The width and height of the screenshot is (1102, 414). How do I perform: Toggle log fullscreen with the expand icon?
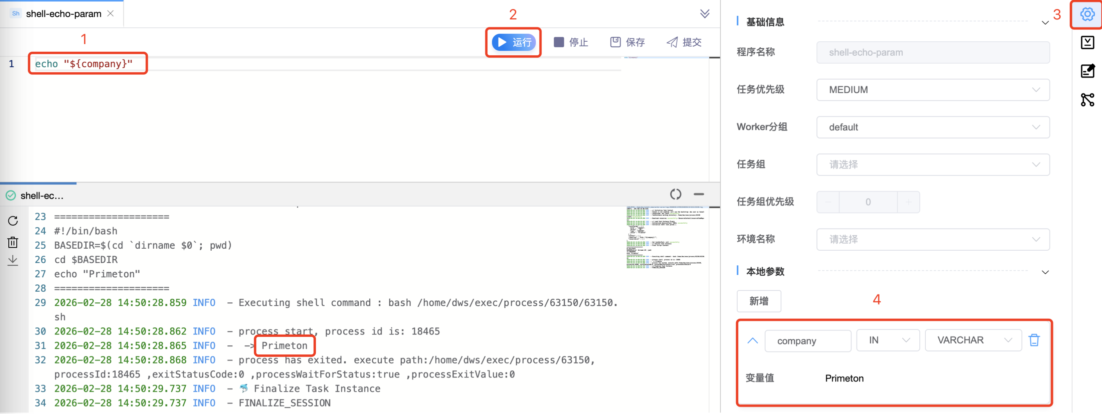click(676, 194)
